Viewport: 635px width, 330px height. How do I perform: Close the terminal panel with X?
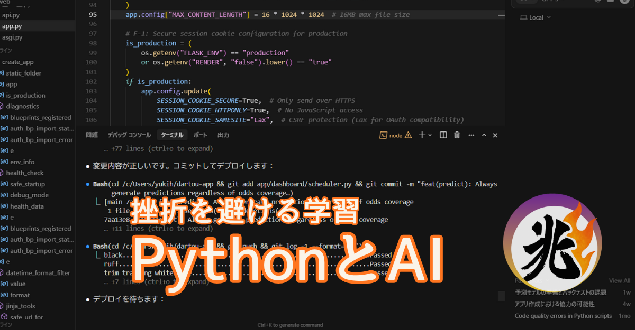click(495, 135)
